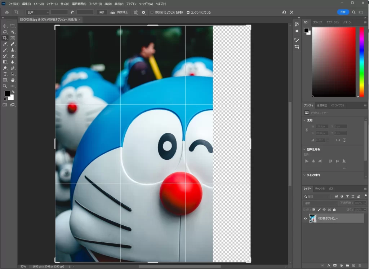Select the Move tool
The height and width of the screenshot is (269, 369).
pyautogui.click(x=5, y=26)
